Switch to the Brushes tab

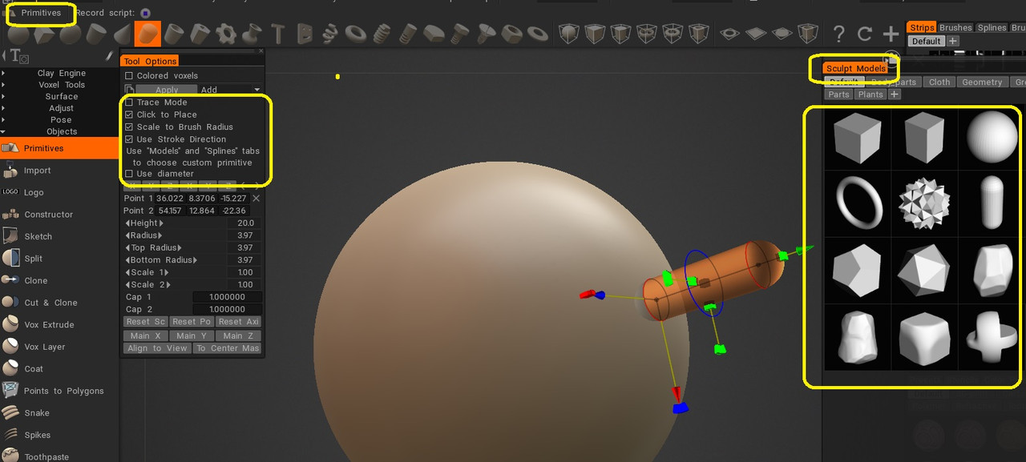955,27
